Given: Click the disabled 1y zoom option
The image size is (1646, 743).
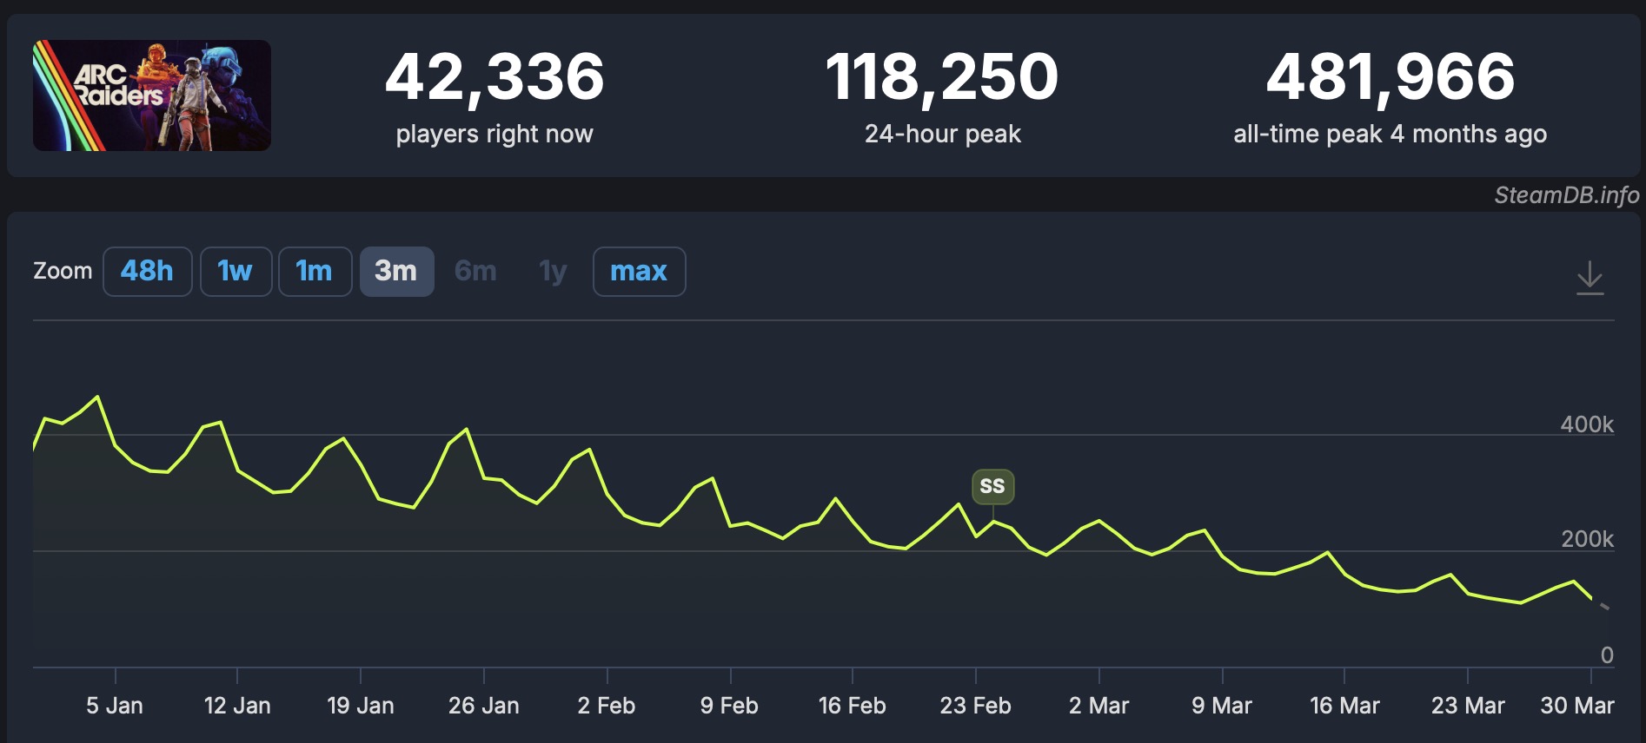Looking at the screenshot, I should click(x=553, y=272).
